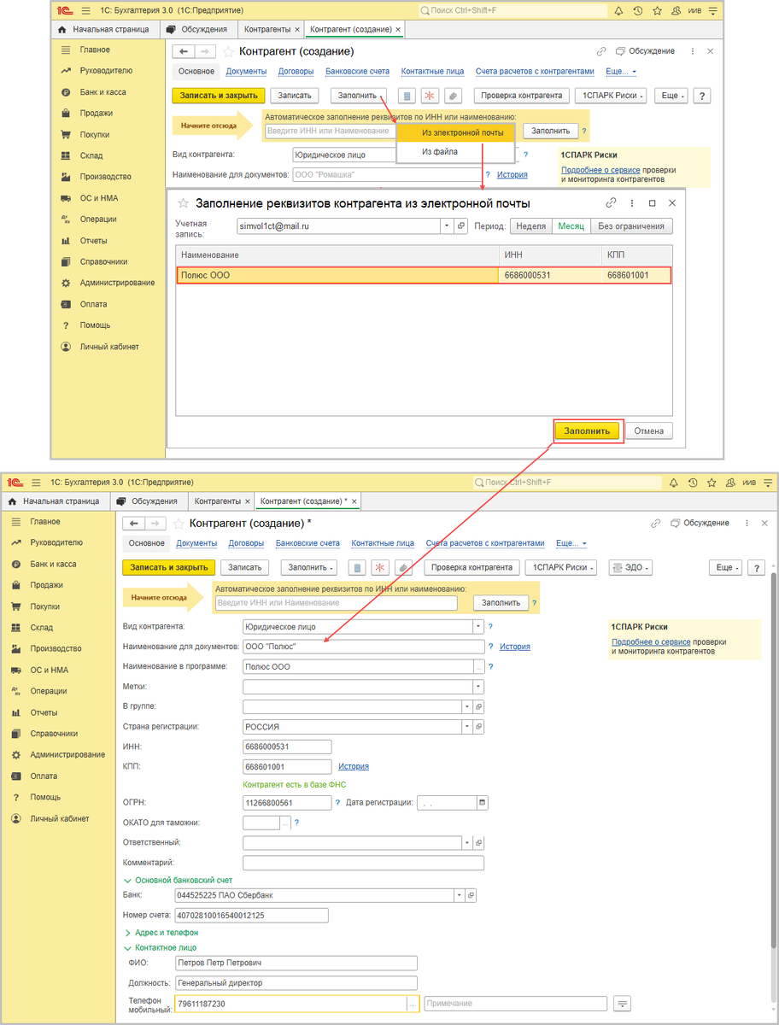The width and height of the screenshot is (779, 1025).
Task: Go back with arrow in lower Контрагент form
Action: click(x=133, y=523)
